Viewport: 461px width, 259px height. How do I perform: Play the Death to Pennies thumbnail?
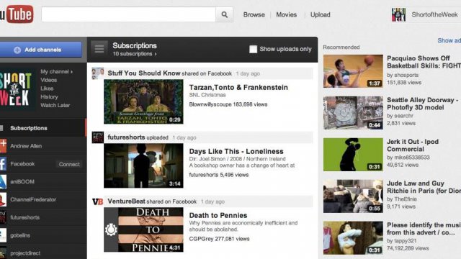click(143, 230)
